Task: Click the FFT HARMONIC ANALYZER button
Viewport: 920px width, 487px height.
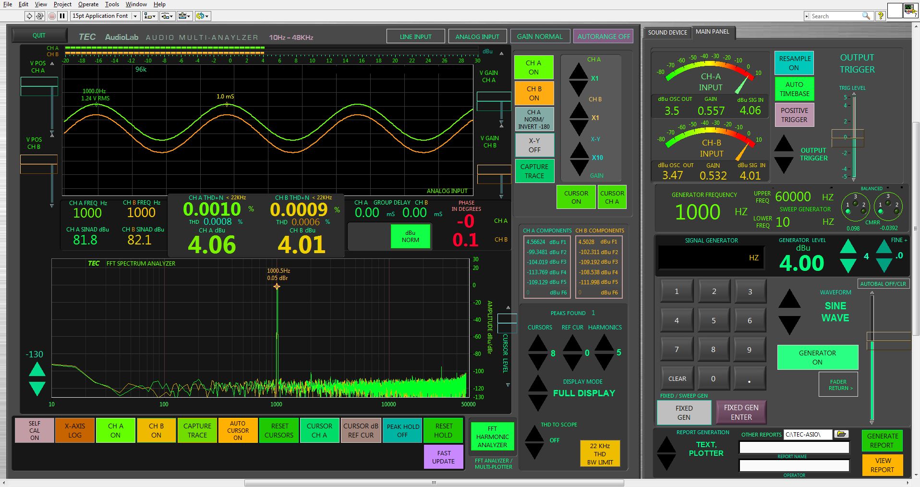Action: (492, 437)
